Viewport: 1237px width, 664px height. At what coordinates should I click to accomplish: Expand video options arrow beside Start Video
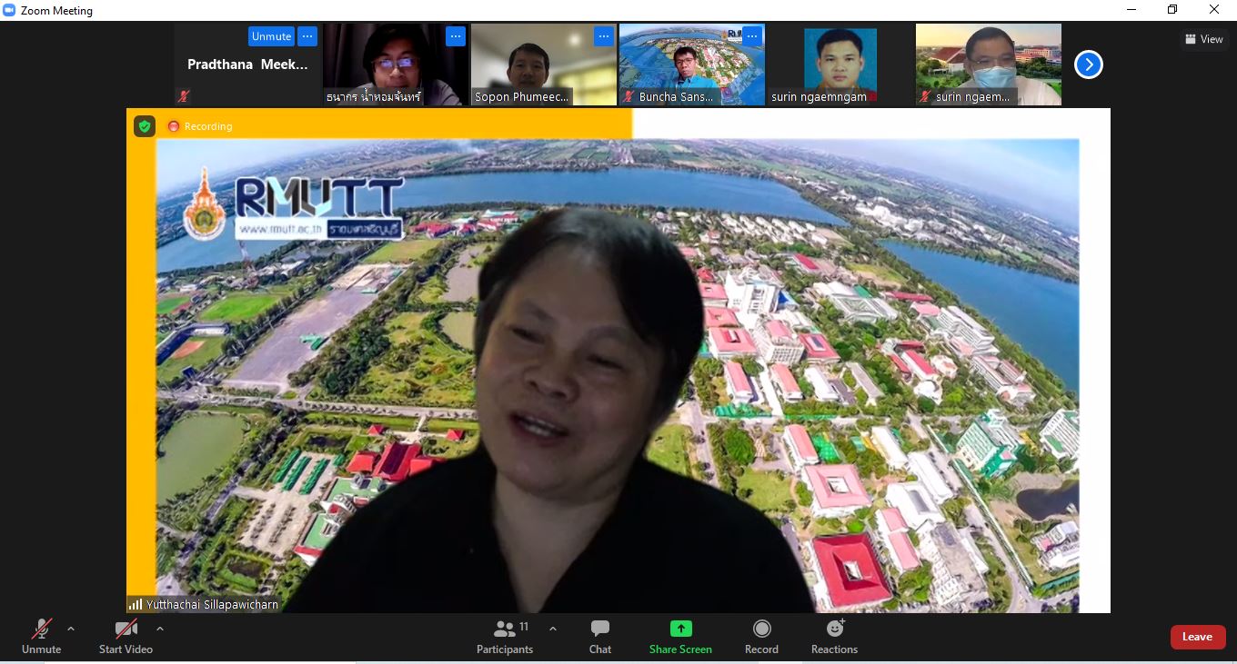(x=160, y=629)
